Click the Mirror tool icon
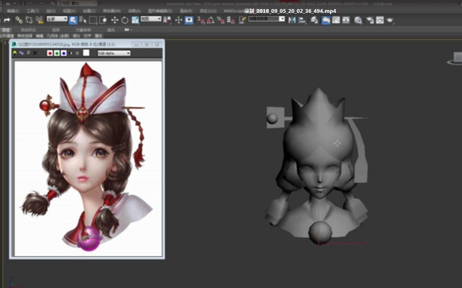Screen dimensions: 462x288 point(292,20)
